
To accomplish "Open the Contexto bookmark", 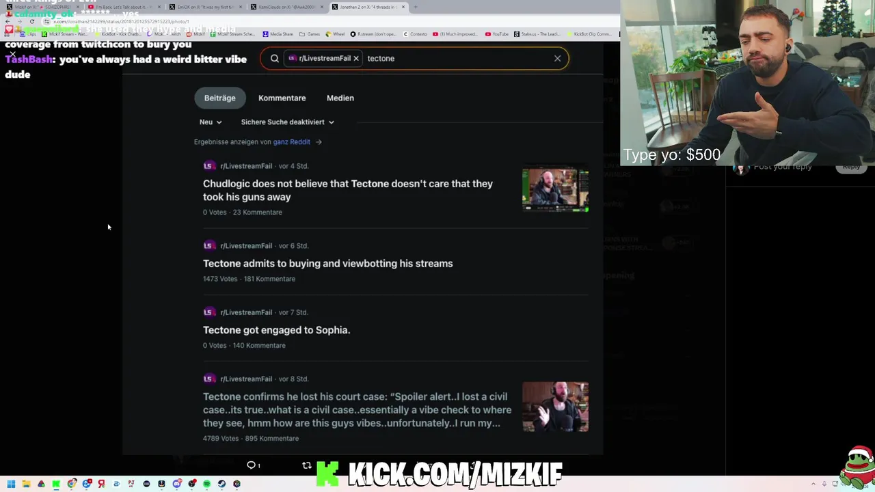I will point(416,34).
